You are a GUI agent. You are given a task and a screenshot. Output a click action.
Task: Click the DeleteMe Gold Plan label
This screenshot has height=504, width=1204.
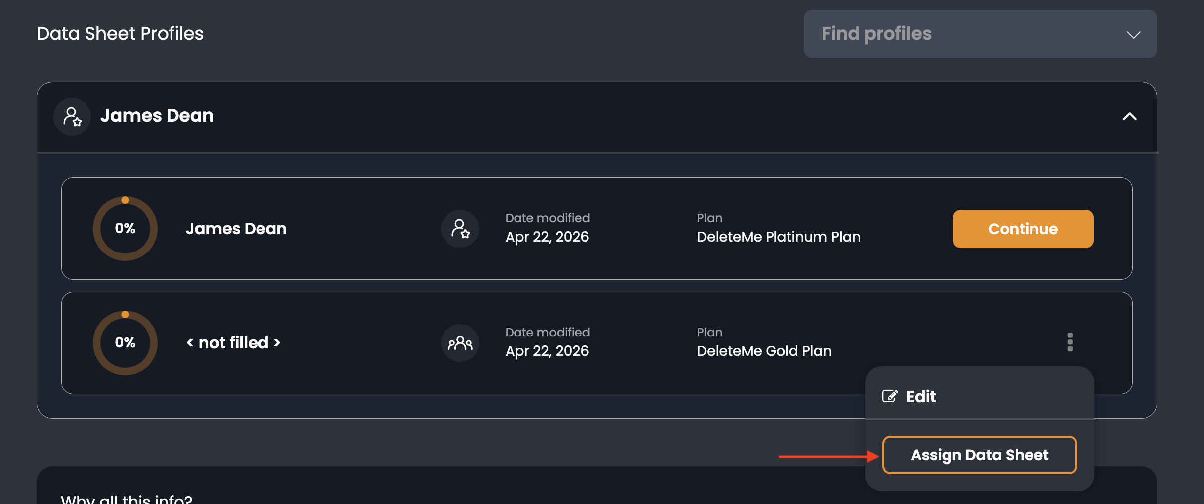(x=764, y=351)
